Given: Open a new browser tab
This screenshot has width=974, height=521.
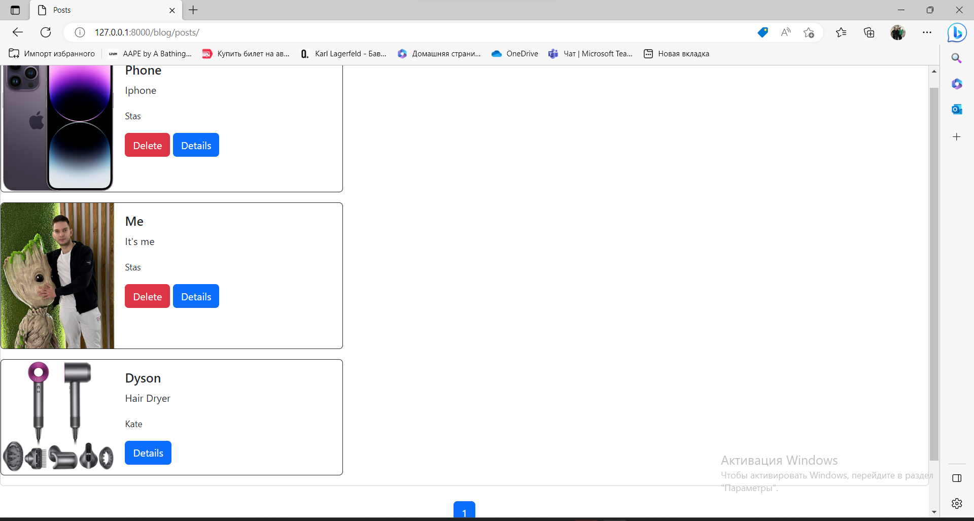Looking at the screenshot, I should click(x=193, y=10).
